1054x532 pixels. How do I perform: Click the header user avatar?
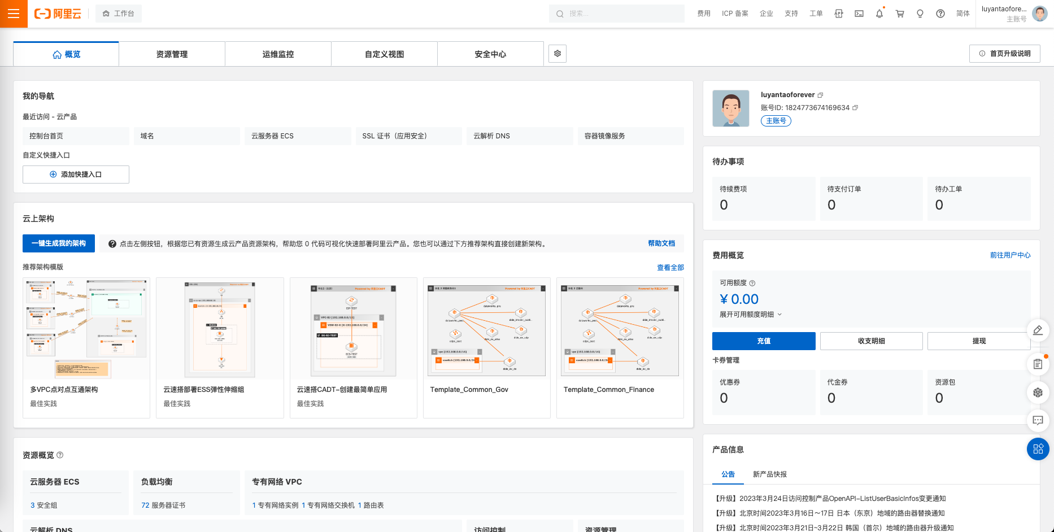tap(1040, 14)
